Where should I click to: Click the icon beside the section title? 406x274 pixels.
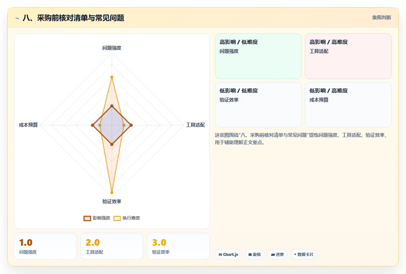(x=17, y=18)
